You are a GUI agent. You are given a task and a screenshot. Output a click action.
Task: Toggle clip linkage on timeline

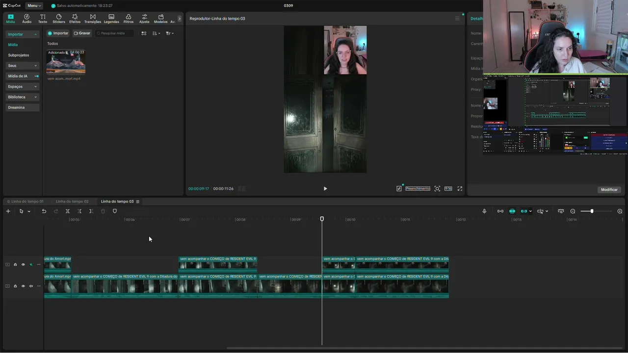[524, 211]
